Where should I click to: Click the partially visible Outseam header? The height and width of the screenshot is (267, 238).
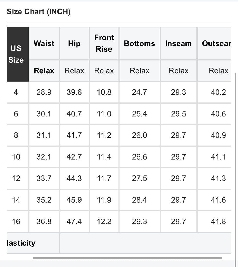pyautogui.click(x=216, y=43)
